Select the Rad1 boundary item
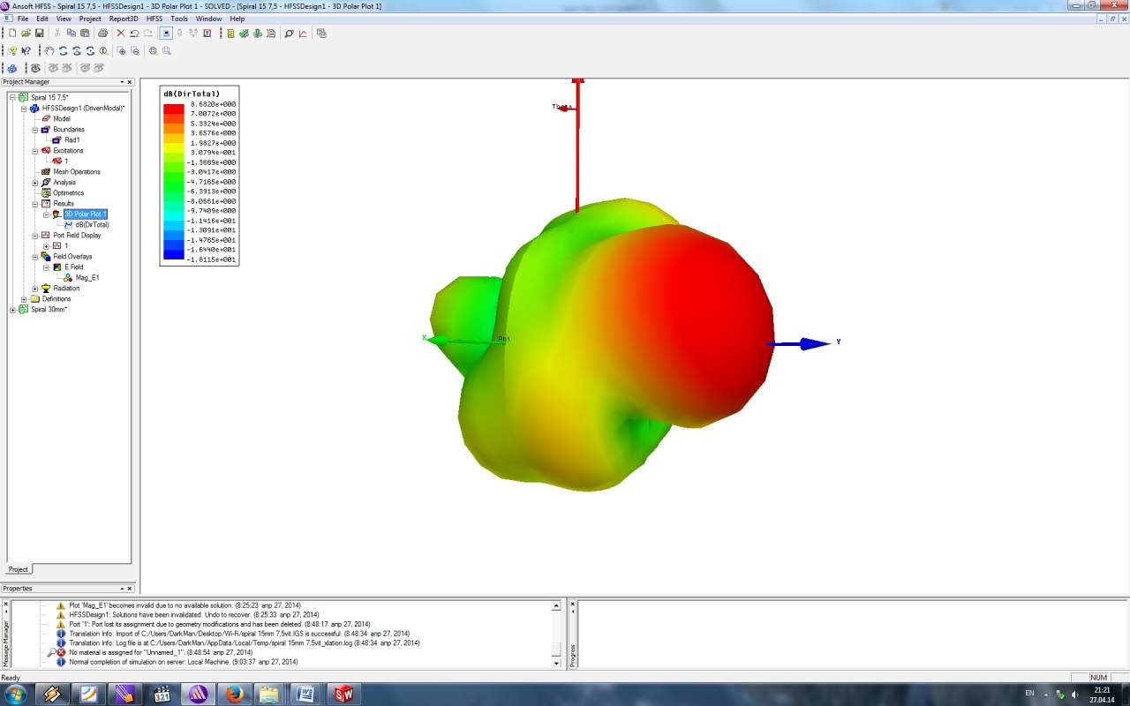1130x706 pixels. point(72,140)
